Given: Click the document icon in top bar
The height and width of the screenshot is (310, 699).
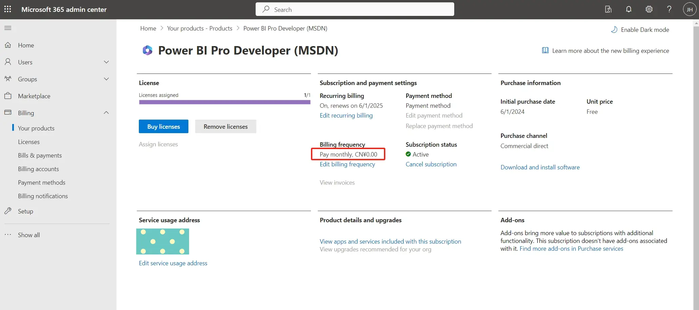Looking at the screenshot, I should pos(608,9).
